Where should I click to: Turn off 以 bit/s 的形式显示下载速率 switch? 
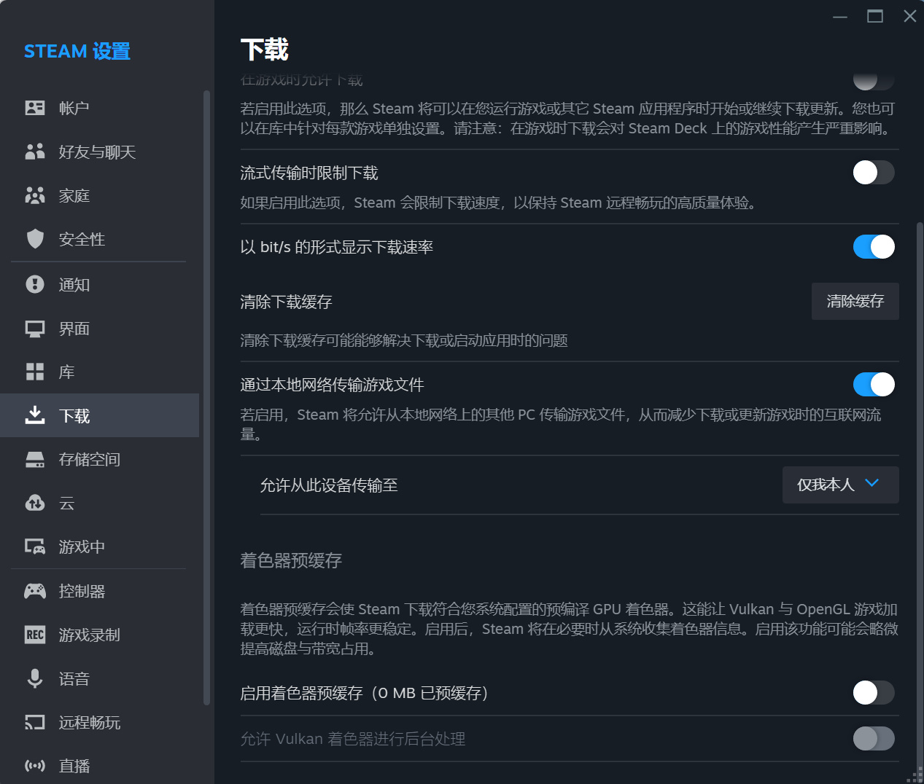(x=874, y=247)
